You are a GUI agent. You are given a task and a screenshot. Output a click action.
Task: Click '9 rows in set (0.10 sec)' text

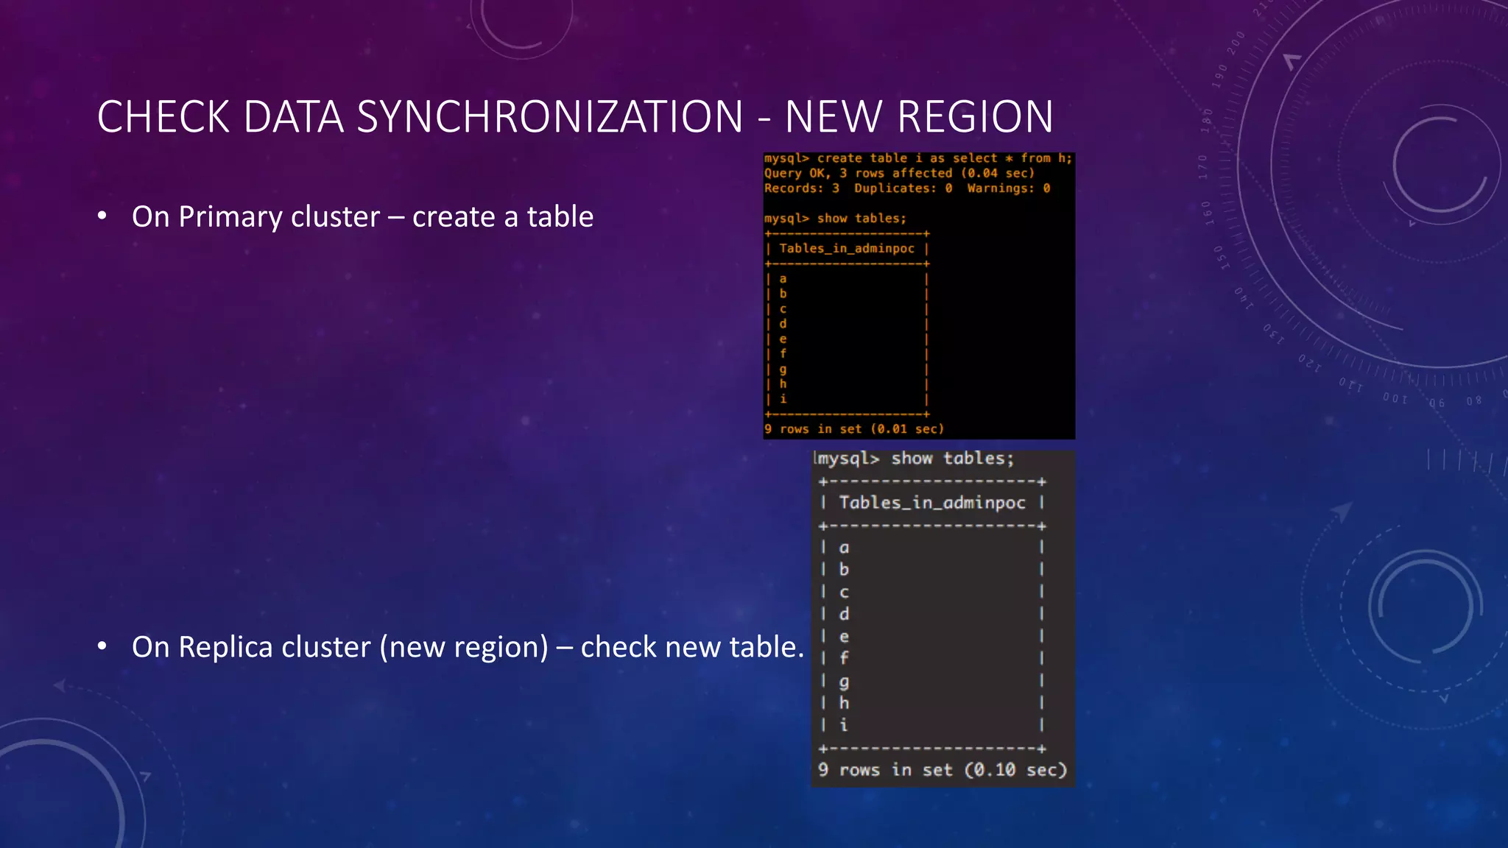[x=942, y=770]
